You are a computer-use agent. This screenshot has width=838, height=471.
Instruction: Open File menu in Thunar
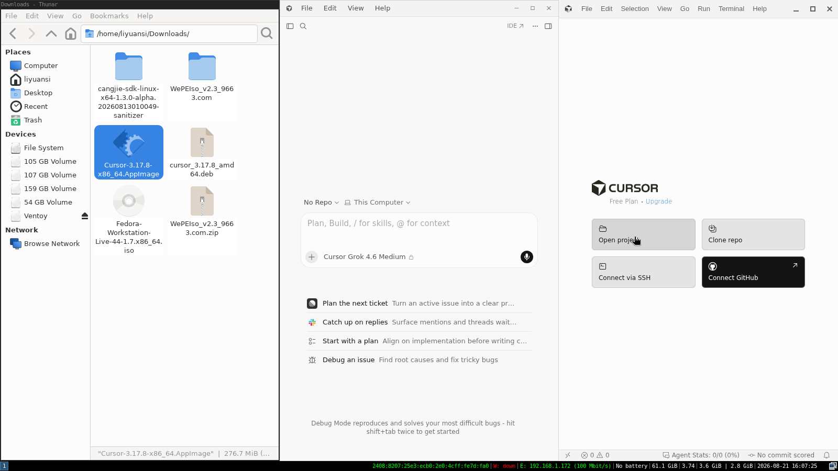pos(11,16)
